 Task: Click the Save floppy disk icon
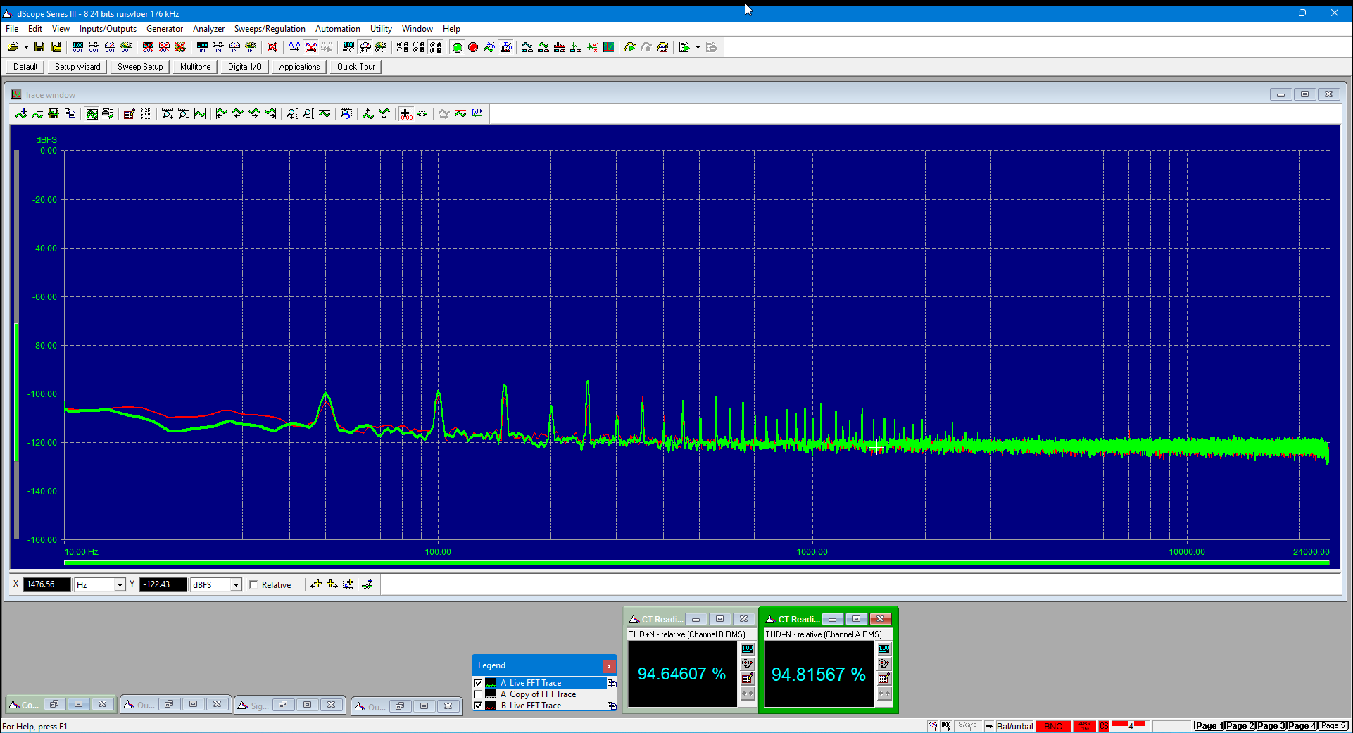pyautogui.click(x=39, y=47)
